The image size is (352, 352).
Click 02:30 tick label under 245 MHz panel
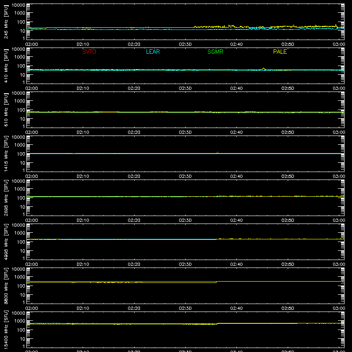point(185,44)
